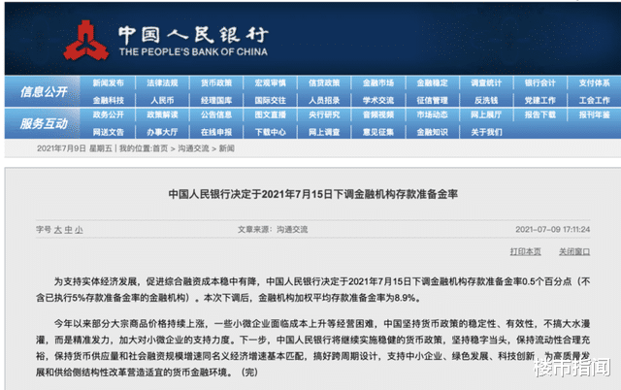The image size is (621, 390).
Task: Select the 反洗钱 menu item
Action: coord(486,100)
